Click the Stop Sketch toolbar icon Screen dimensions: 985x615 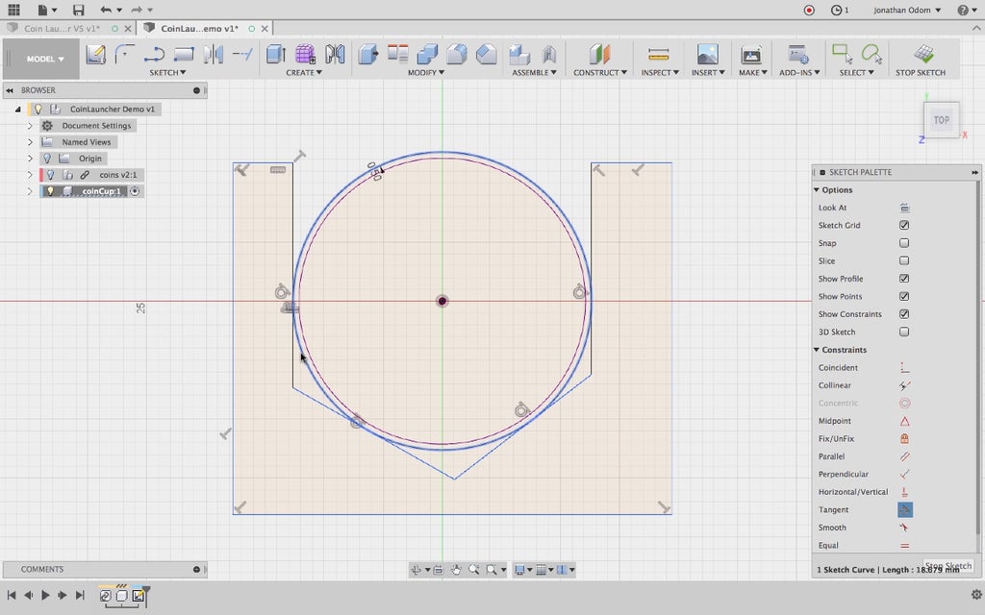922,54
